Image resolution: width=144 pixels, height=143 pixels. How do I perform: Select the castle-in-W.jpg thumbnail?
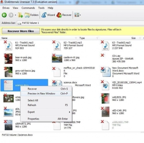pyautogui.click(x=57, y=58)
